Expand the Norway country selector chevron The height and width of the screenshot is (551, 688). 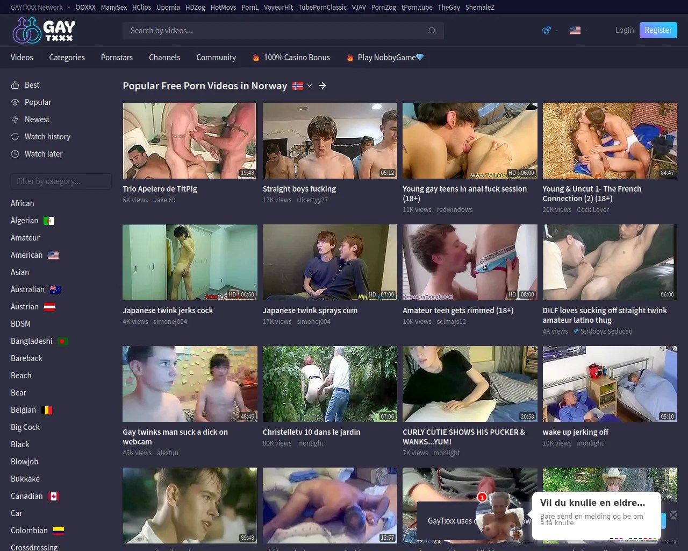tap(310, 86)
